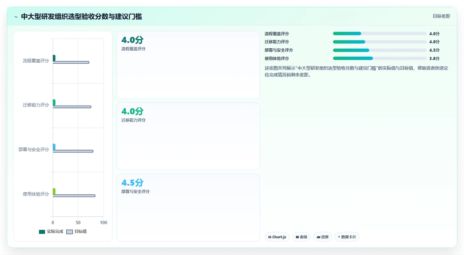Click the 使用体验评分 axis label in chart
Screen dimensions: 464x255
click(x=36, y=194)
